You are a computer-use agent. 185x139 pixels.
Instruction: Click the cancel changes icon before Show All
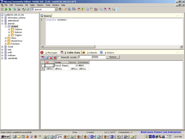click(55, 57)
